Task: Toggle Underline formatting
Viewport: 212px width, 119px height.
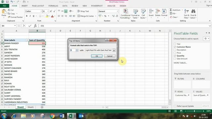Action: click(x=33, y=16)
